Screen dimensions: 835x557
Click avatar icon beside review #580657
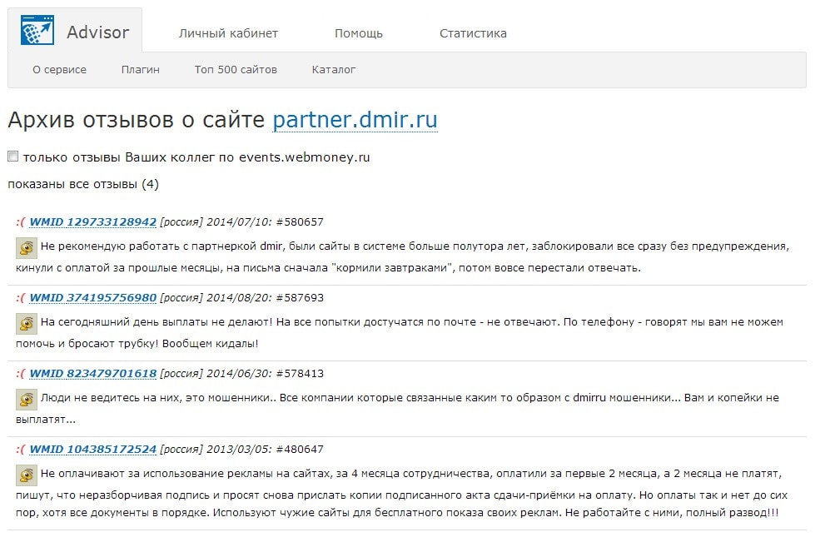click(27, 246)
